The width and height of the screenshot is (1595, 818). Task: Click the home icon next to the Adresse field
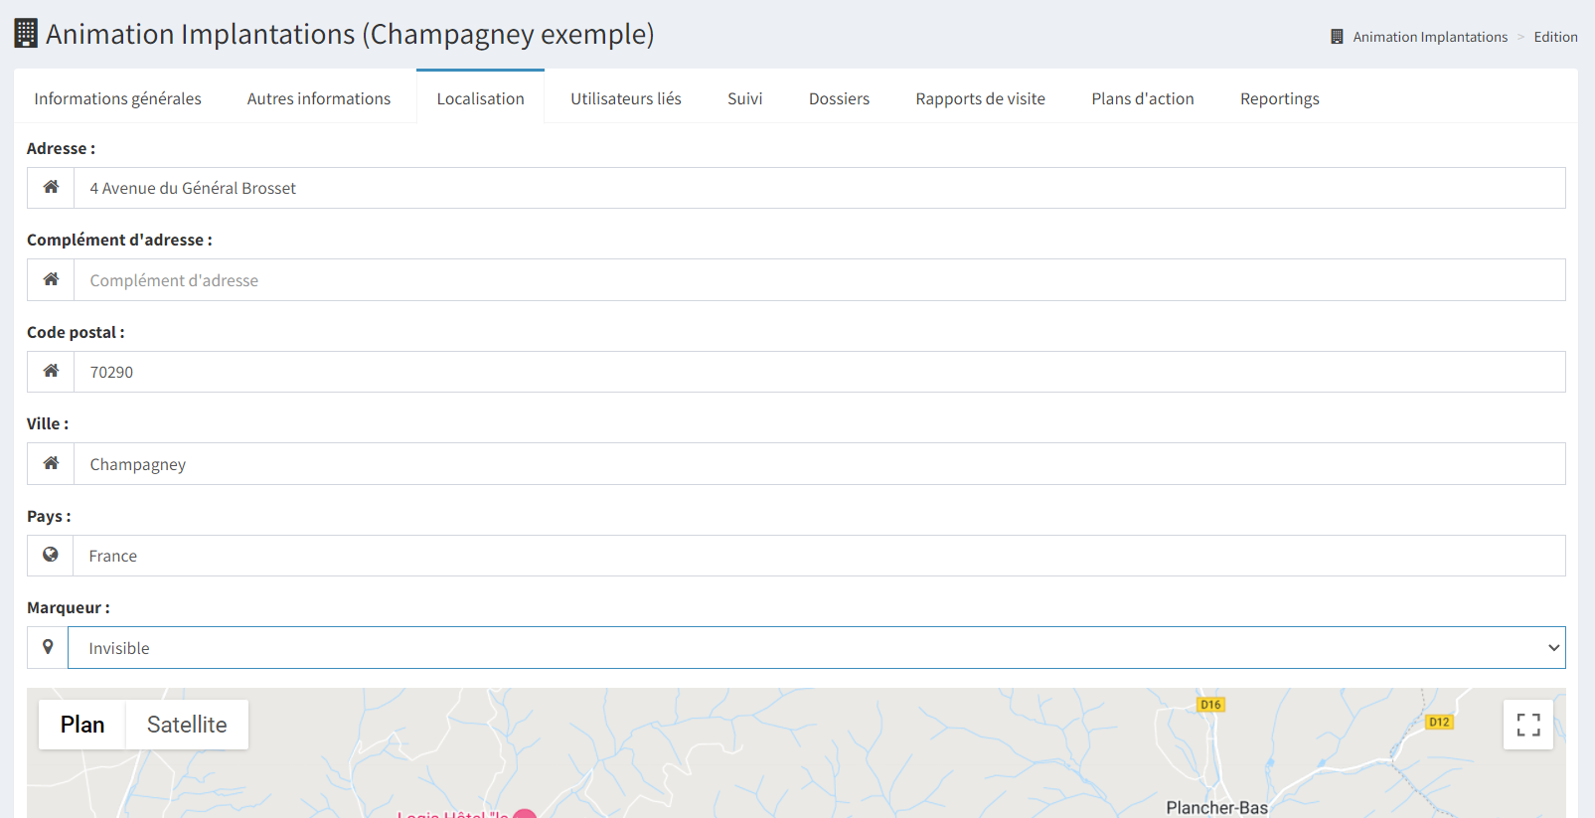51,187
